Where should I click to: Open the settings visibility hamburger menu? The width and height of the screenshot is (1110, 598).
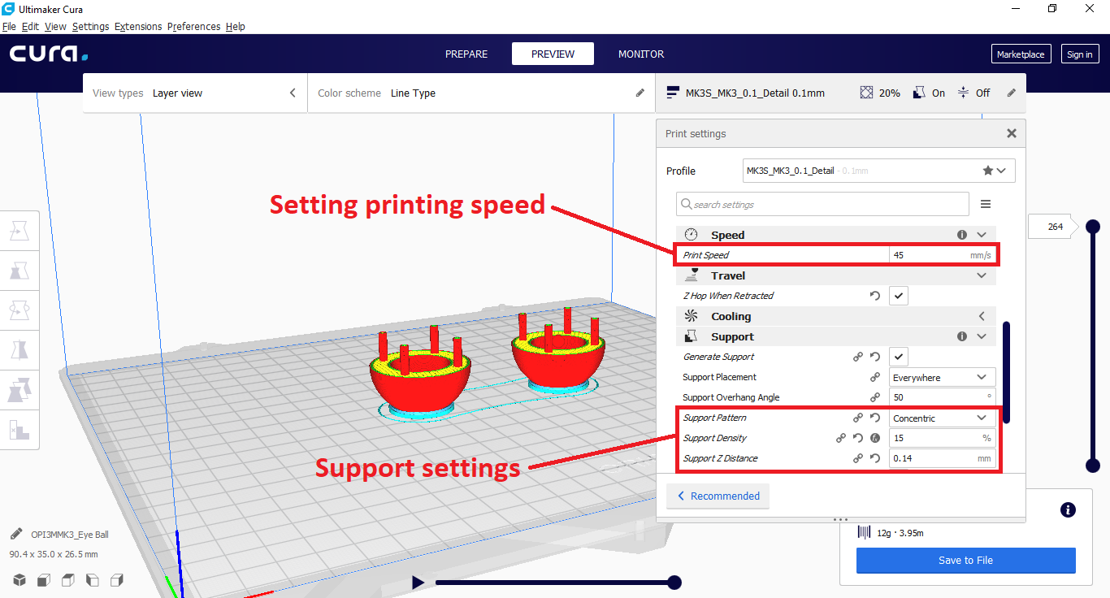(986, 204)
